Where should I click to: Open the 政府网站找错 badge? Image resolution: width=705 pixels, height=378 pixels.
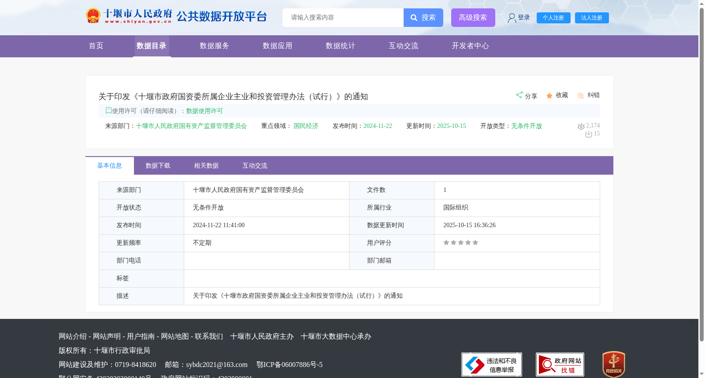tap(560, 364)
